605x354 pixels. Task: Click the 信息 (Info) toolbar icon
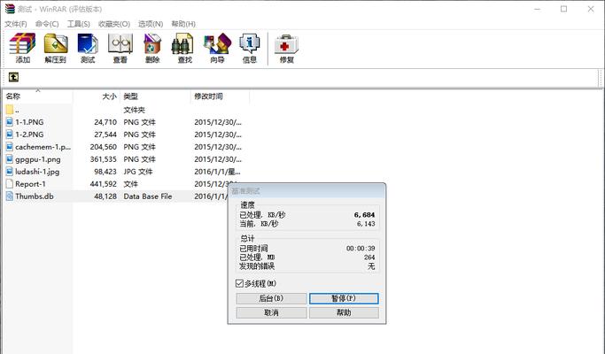(x=249, y=44)
